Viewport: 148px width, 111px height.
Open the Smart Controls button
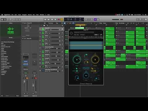pyautogui.click(x=14, y=19)
